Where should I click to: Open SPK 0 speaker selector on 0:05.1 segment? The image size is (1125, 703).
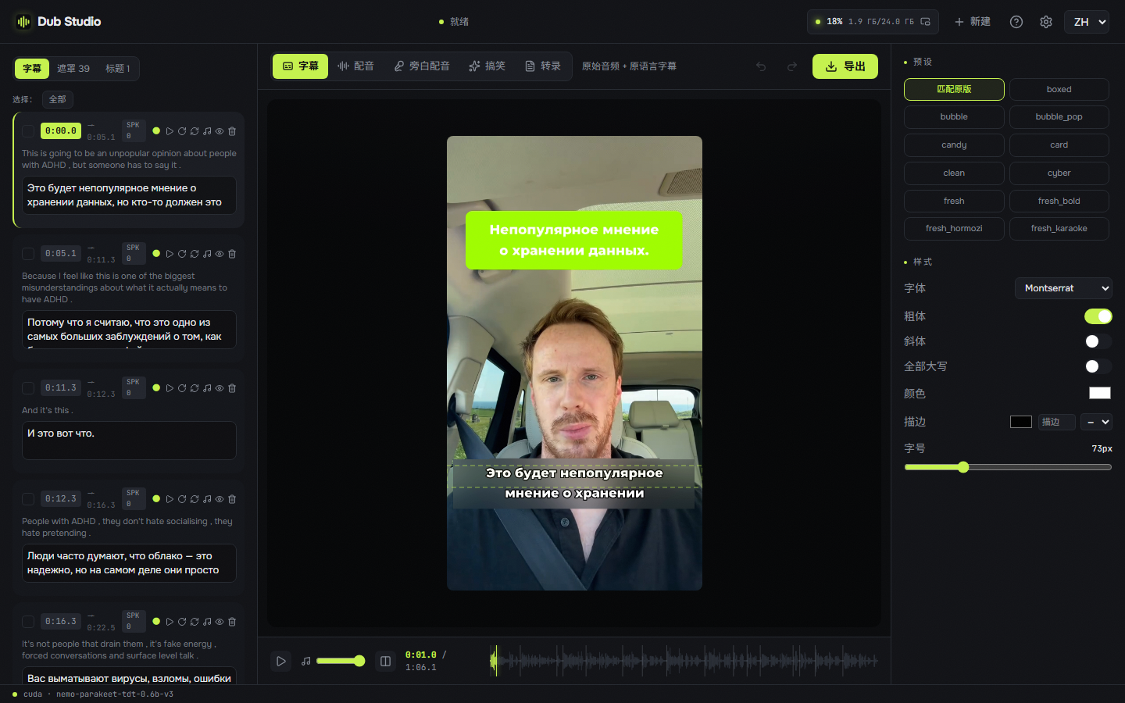pyautogui.click(x=134, y=253)
